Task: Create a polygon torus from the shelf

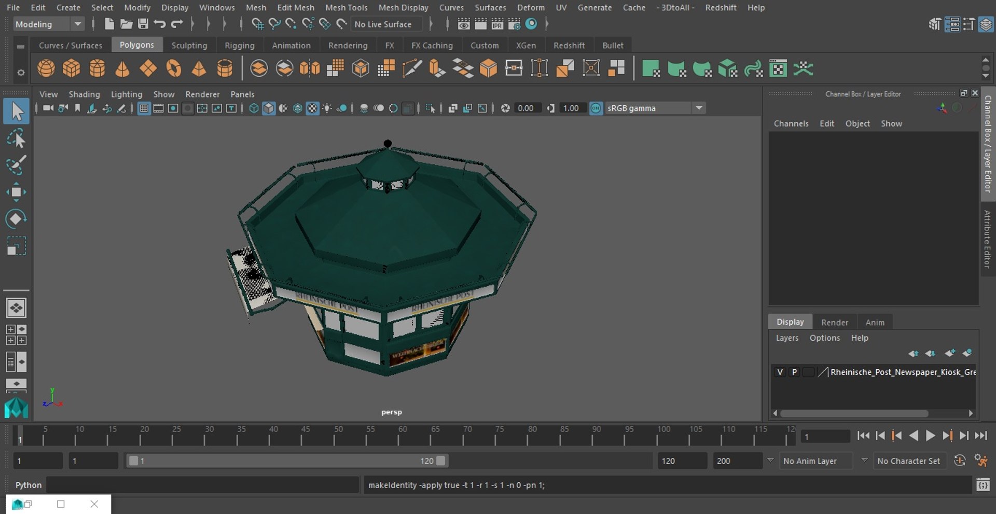Action: click(174, 68)
